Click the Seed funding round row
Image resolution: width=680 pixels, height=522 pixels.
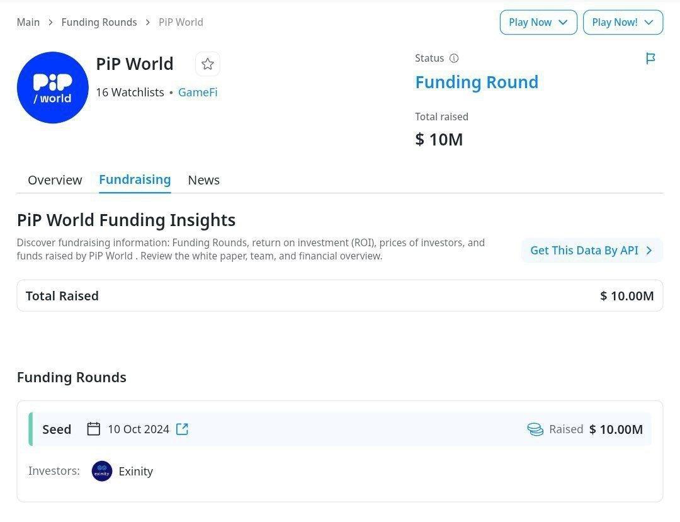point(340,429)
